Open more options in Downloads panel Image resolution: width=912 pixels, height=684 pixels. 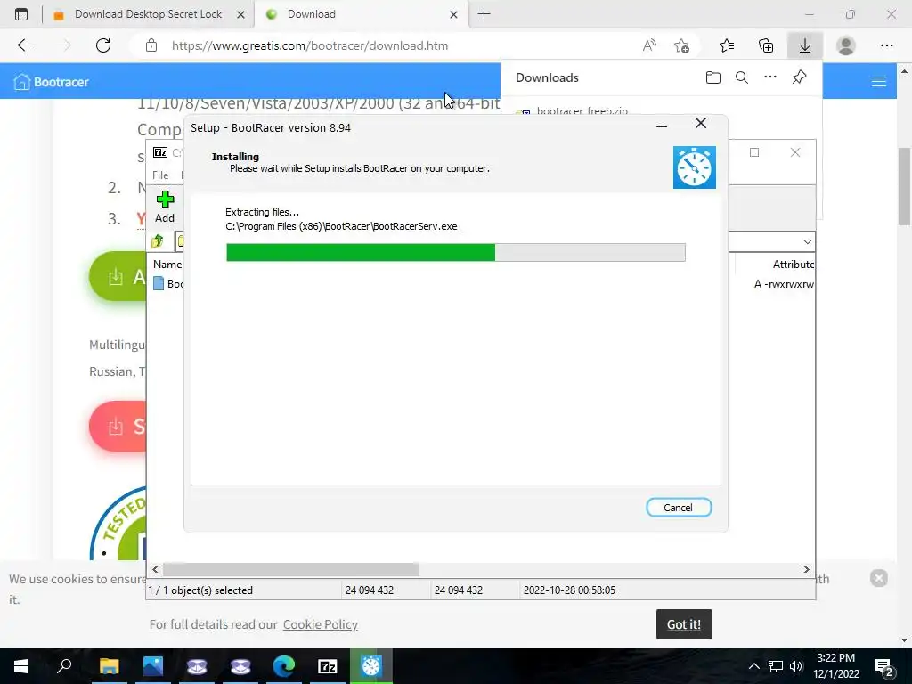point(770,77)
